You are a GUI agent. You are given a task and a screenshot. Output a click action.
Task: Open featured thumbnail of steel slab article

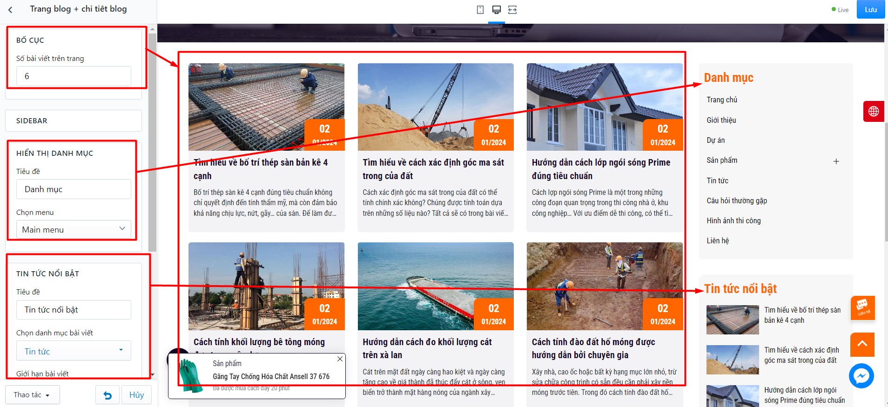[x=733, y=320]
